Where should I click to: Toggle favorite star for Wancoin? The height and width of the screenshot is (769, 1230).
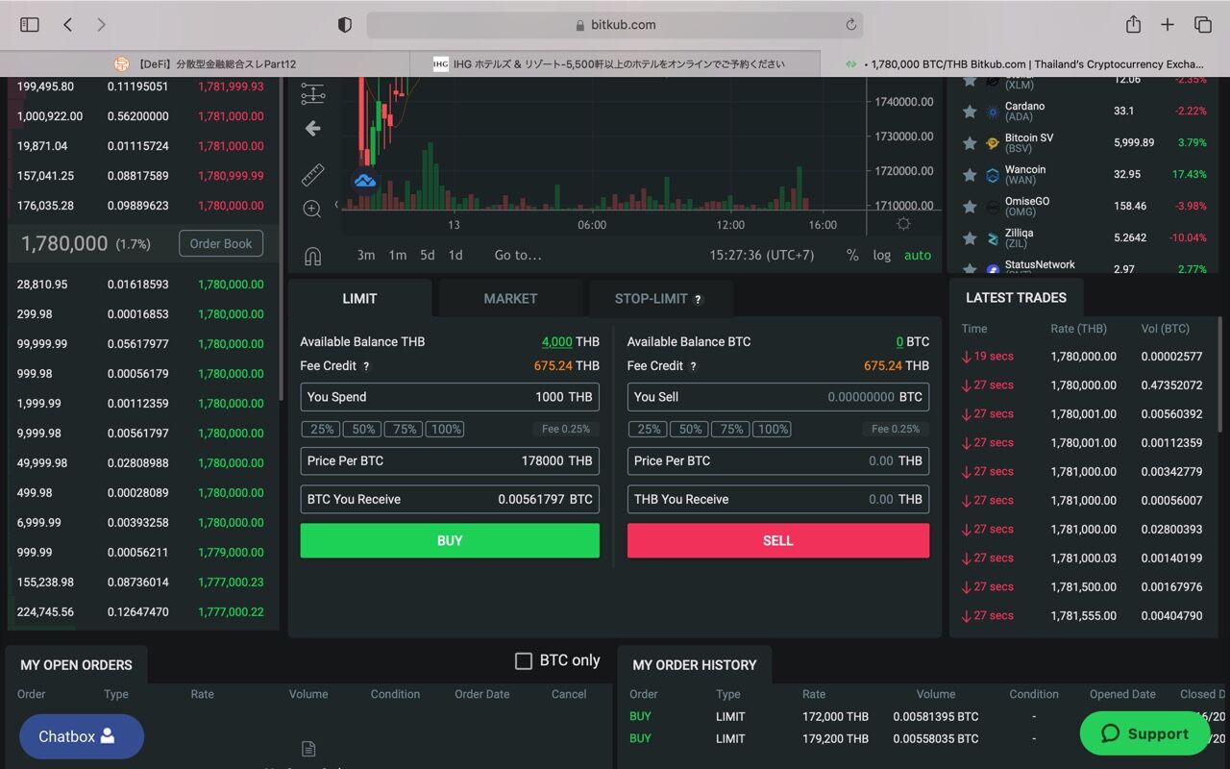[x=971, y=175]
